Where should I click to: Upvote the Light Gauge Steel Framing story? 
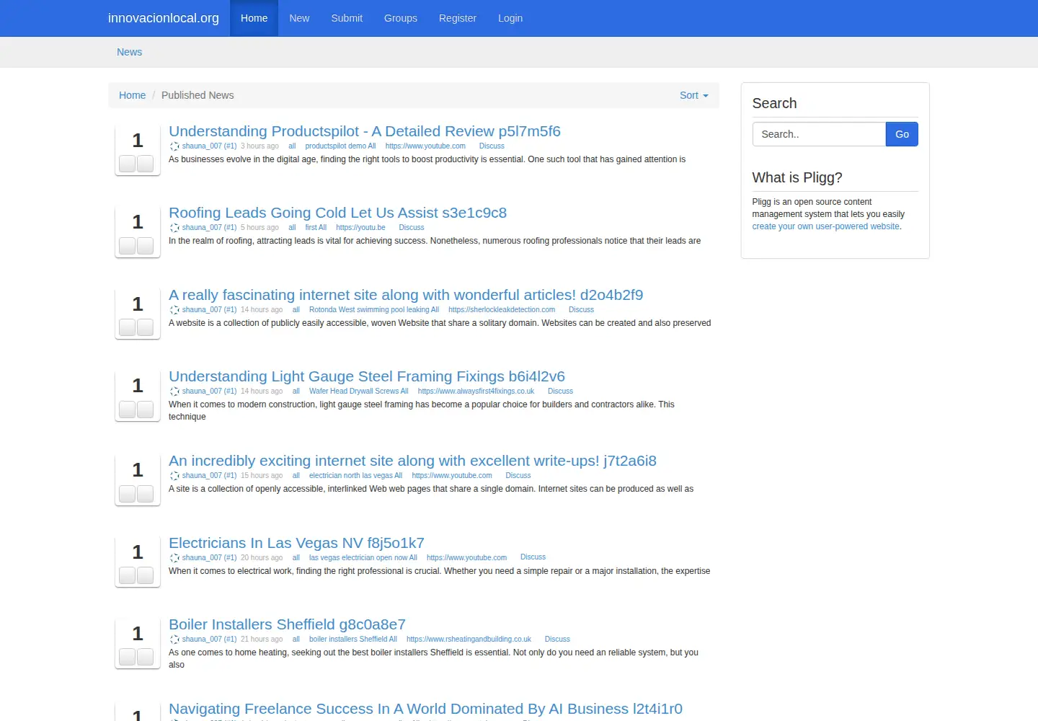pyautogui.click(x=128, y=410)
